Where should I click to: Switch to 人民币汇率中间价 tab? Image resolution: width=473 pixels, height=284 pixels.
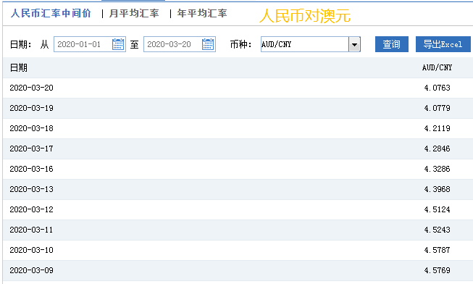click(51, 13)
